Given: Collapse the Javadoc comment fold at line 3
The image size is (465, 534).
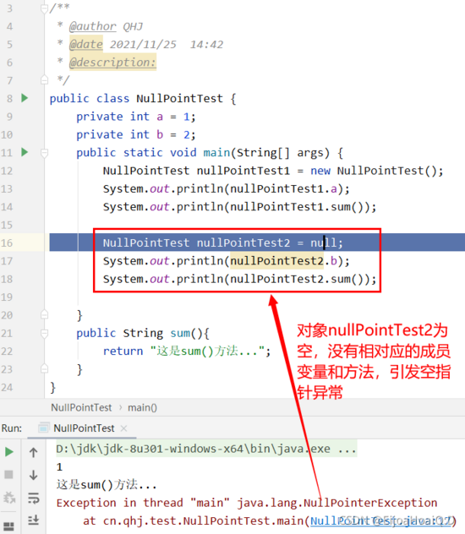Looking at the screenshot, I should (44, 8).
